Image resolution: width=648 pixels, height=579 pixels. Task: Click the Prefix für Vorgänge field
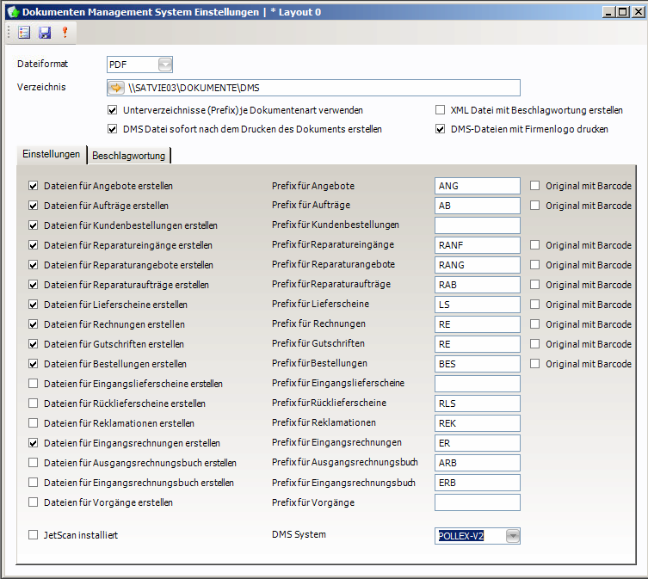[x=478, y=502]
